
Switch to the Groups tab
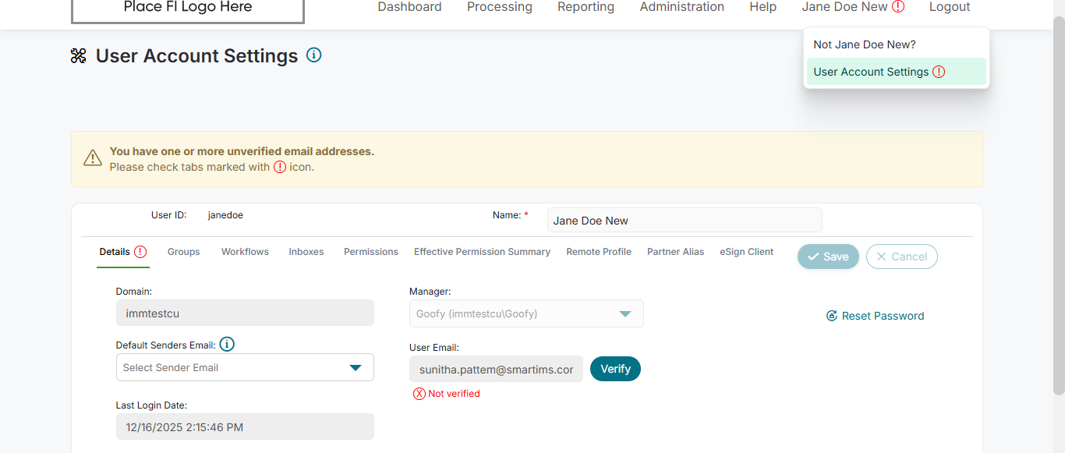tap(183, 252)
